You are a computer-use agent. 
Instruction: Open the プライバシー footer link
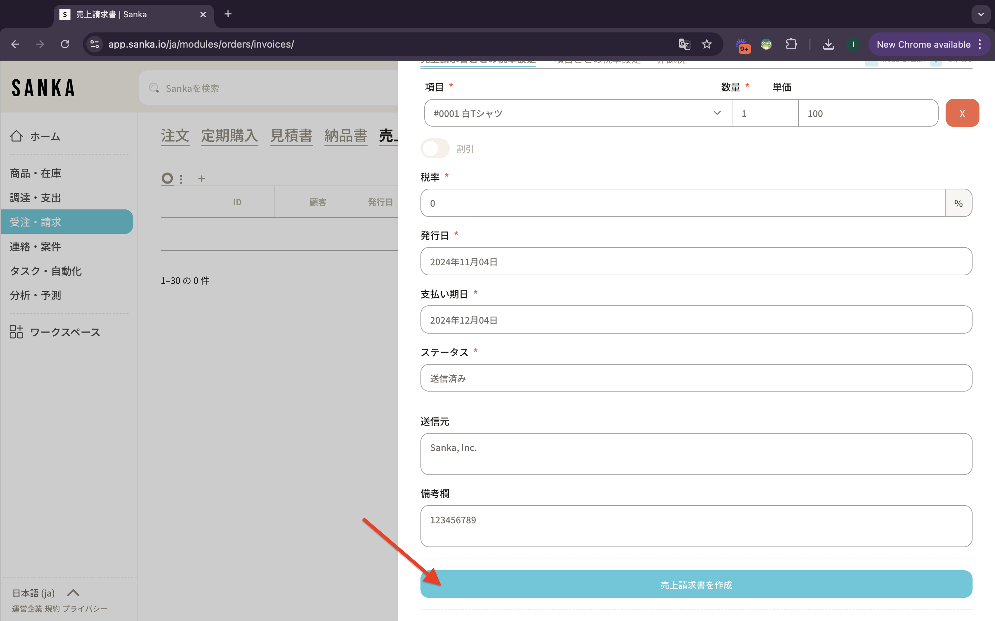coord(85,609)
